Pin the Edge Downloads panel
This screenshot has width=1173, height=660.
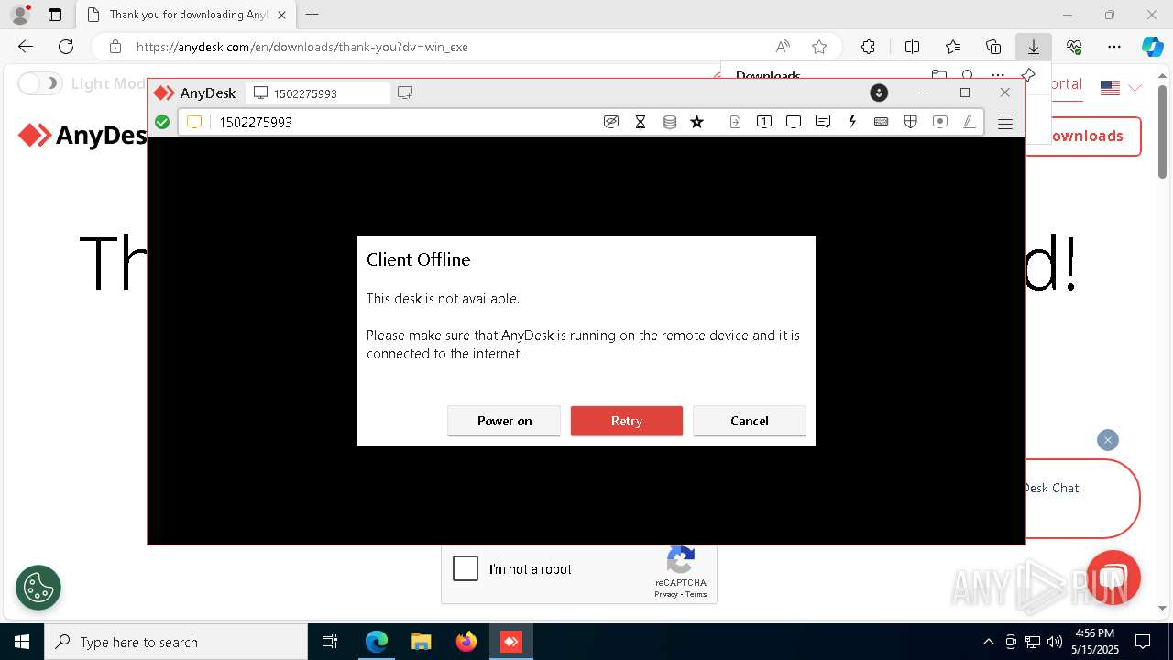click(x=1027, y=75)
